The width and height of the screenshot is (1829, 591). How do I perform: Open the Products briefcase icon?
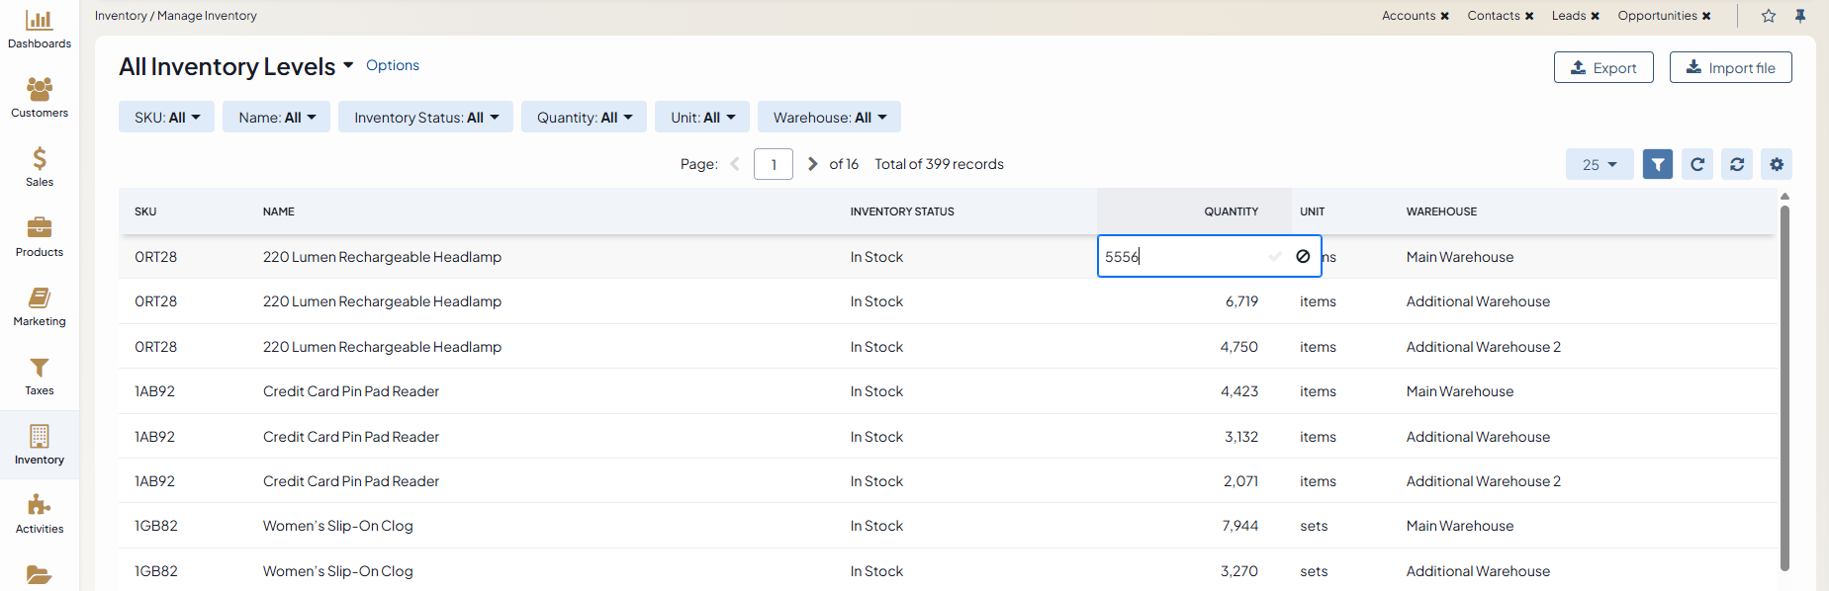(40, 237)
